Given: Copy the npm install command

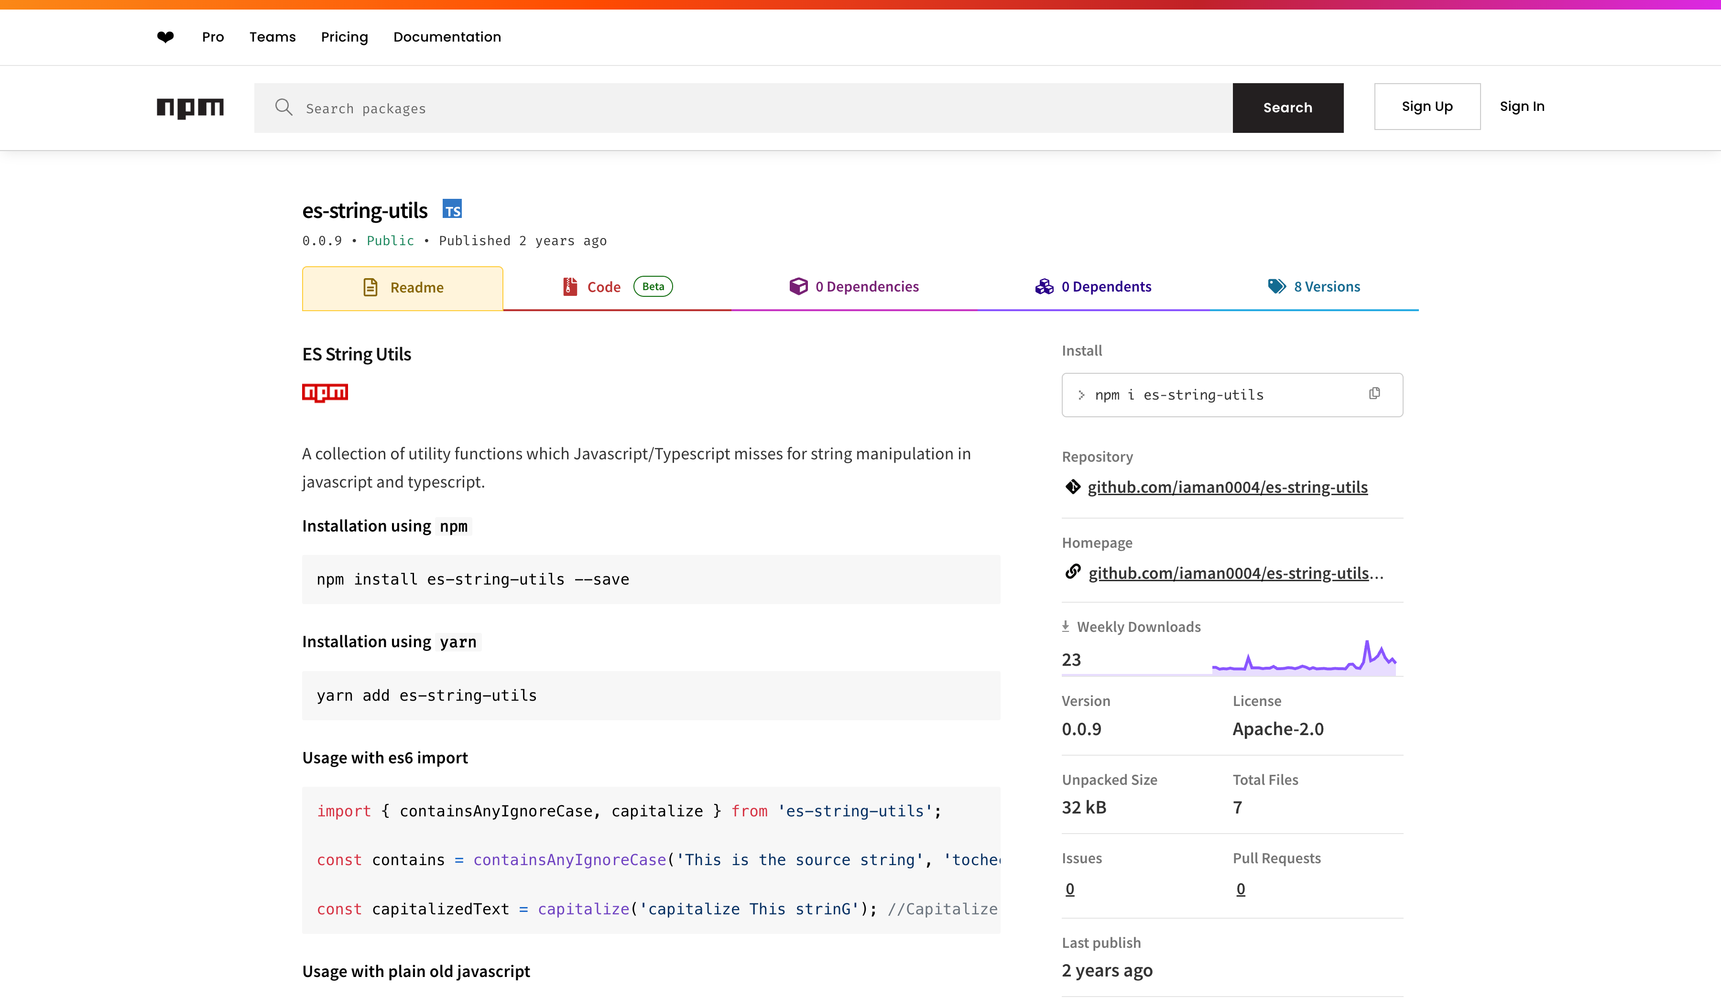Looking at the screenshot, I should [x=1374, y=394].
